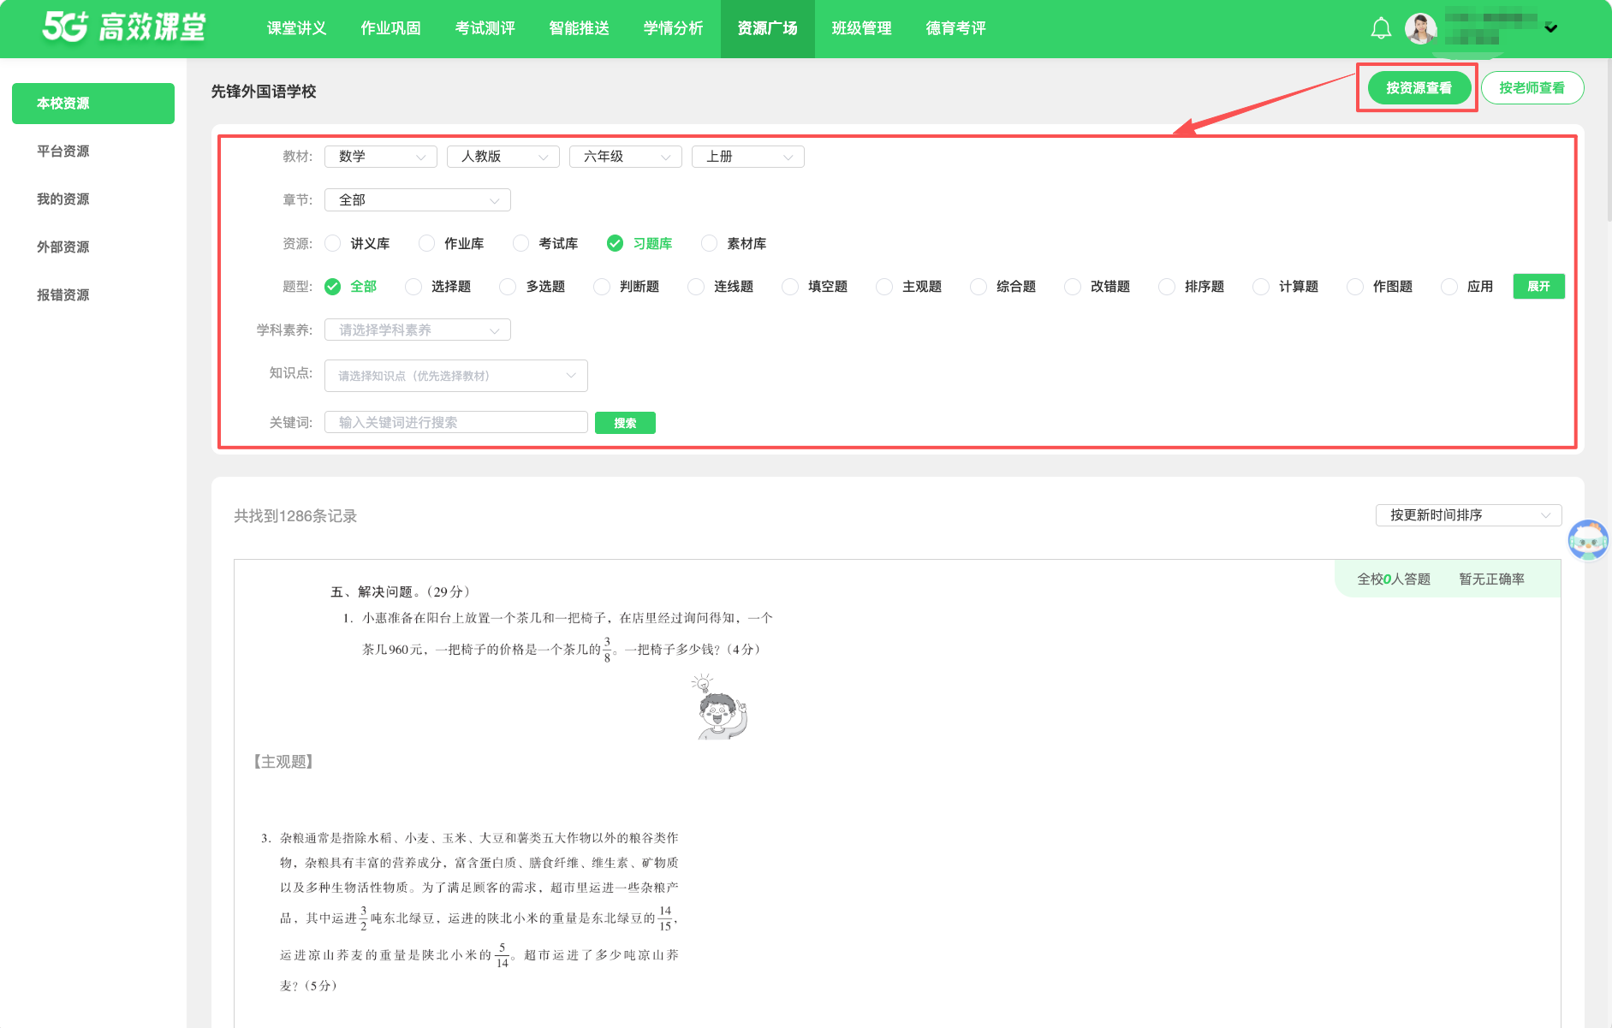The height and width of the screenshot is (1028, 1612).
Task: Open the 德育考评 nav tab
Action: (956, 28)
